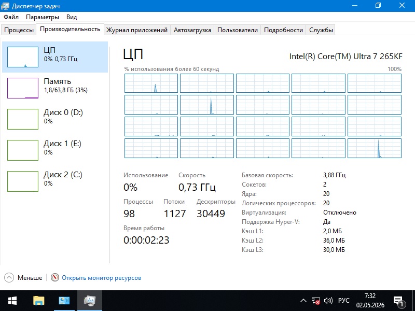Restore down the Диспетчер задач window
Screen dimensions: 415x311
click(378, 6)
